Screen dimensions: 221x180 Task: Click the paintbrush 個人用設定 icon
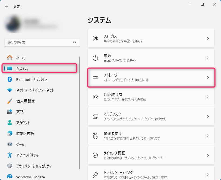point(10,101)
